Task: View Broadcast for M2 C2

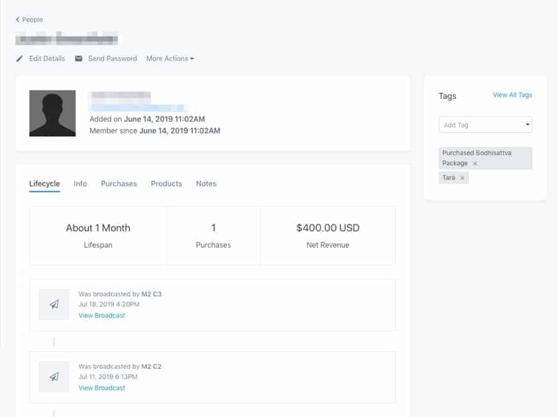Action: (102, 388)
